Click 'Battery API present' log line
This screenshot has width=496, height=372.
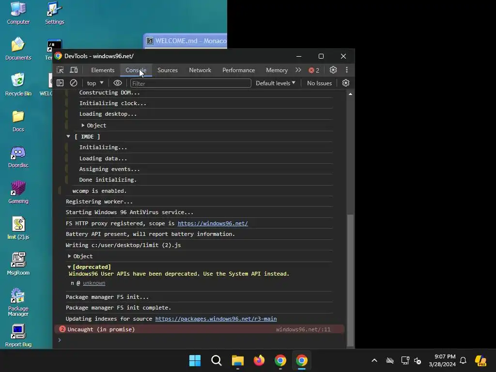(x=150, y=234)
